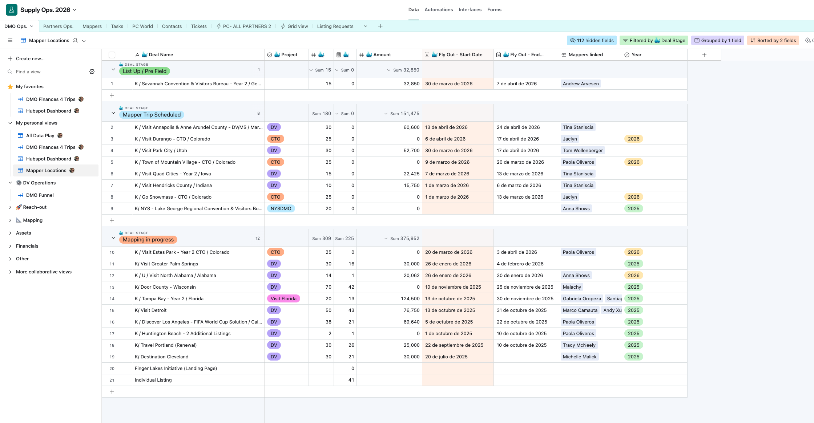
Task: Click the Airtable logo in the top-left corner
Action: [x=11, y=9]
